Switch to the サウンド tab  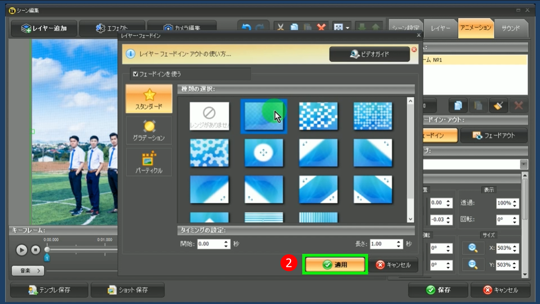(510, 28)
